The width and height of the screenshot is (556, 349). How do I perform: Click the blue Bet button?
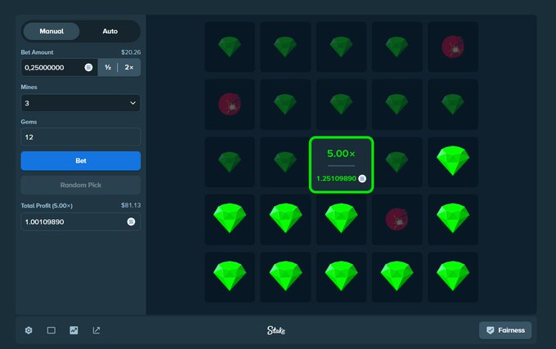(x=80, y=161)
